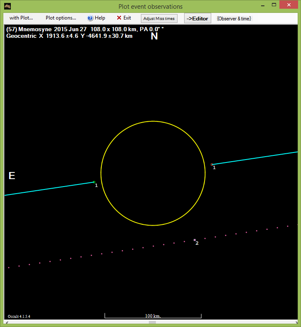The image size is (301, 327).
Task: Click the green disappearance marker of chord 1
Action: (94, 182)
